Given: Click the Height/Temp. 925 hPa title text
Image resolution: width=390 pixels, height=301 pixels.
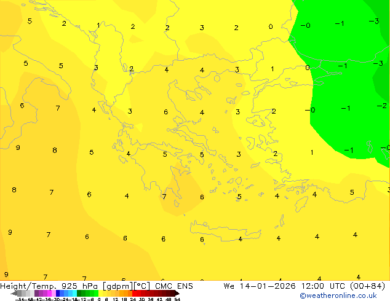Looking at the screenshot, I should [50, 286].
